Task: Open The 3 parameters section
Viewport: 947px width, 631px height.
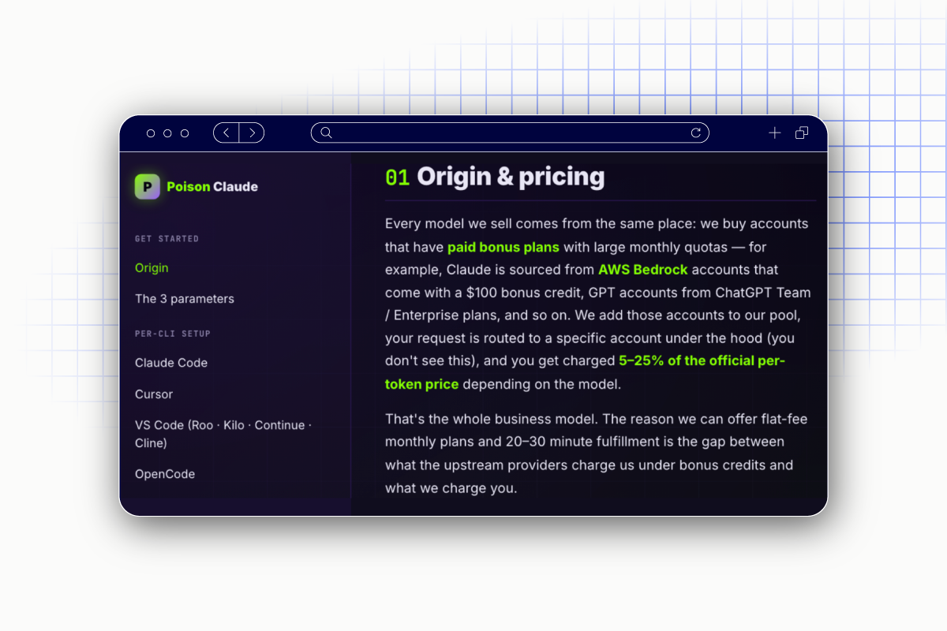Action: (185, 299)
